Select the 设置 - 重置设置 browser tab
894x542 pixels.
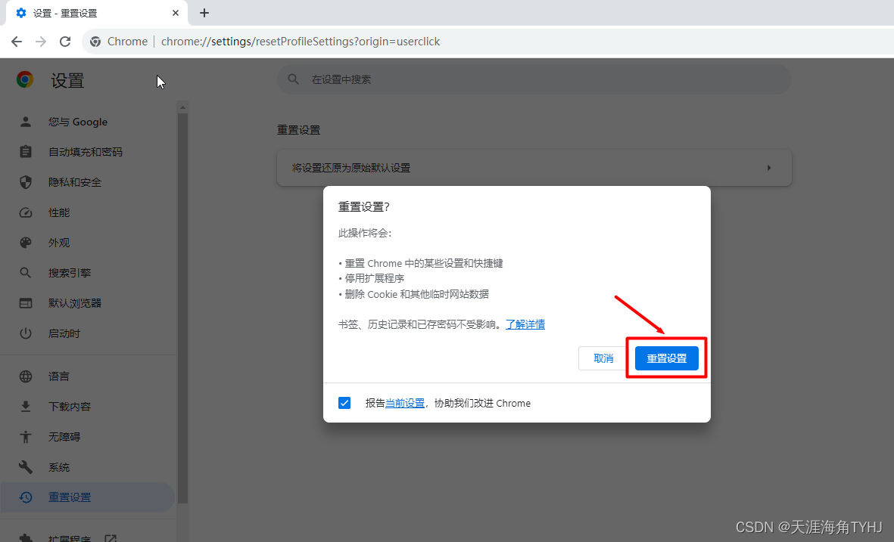97,13
